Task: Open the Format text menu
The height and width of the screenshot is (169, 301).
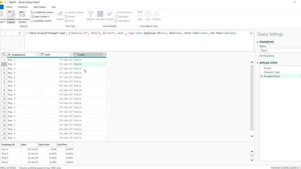Action: tap(60, 16)
